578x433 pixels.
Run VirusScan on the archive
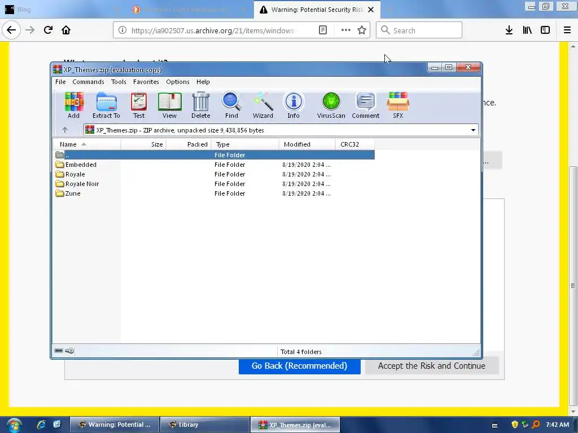pos(331,105)
